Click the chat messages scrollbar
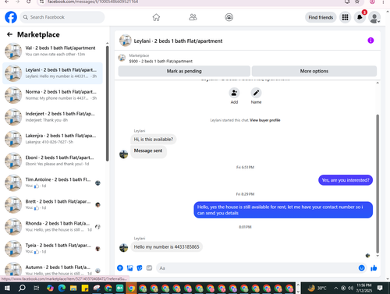 [378, 183]
